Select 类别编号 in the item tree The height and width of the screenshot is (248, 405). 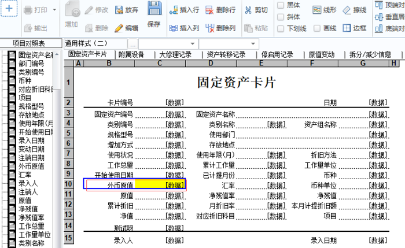click(x=31, y=72)
